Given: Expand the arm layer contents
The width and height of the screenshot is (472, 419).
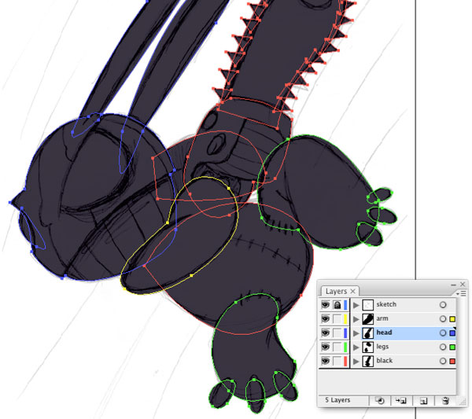Looking at the screenshot, I should click(356, 319).
